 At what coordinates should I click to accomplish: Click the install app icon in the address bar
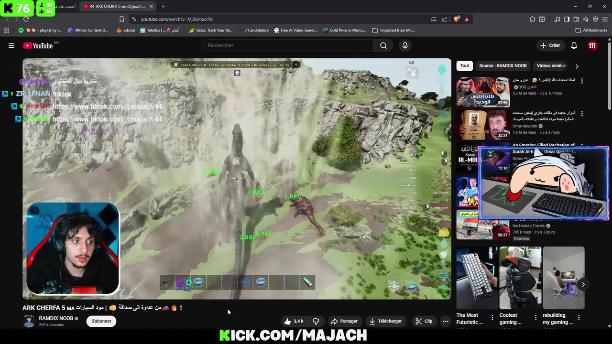tap(434, 19)
